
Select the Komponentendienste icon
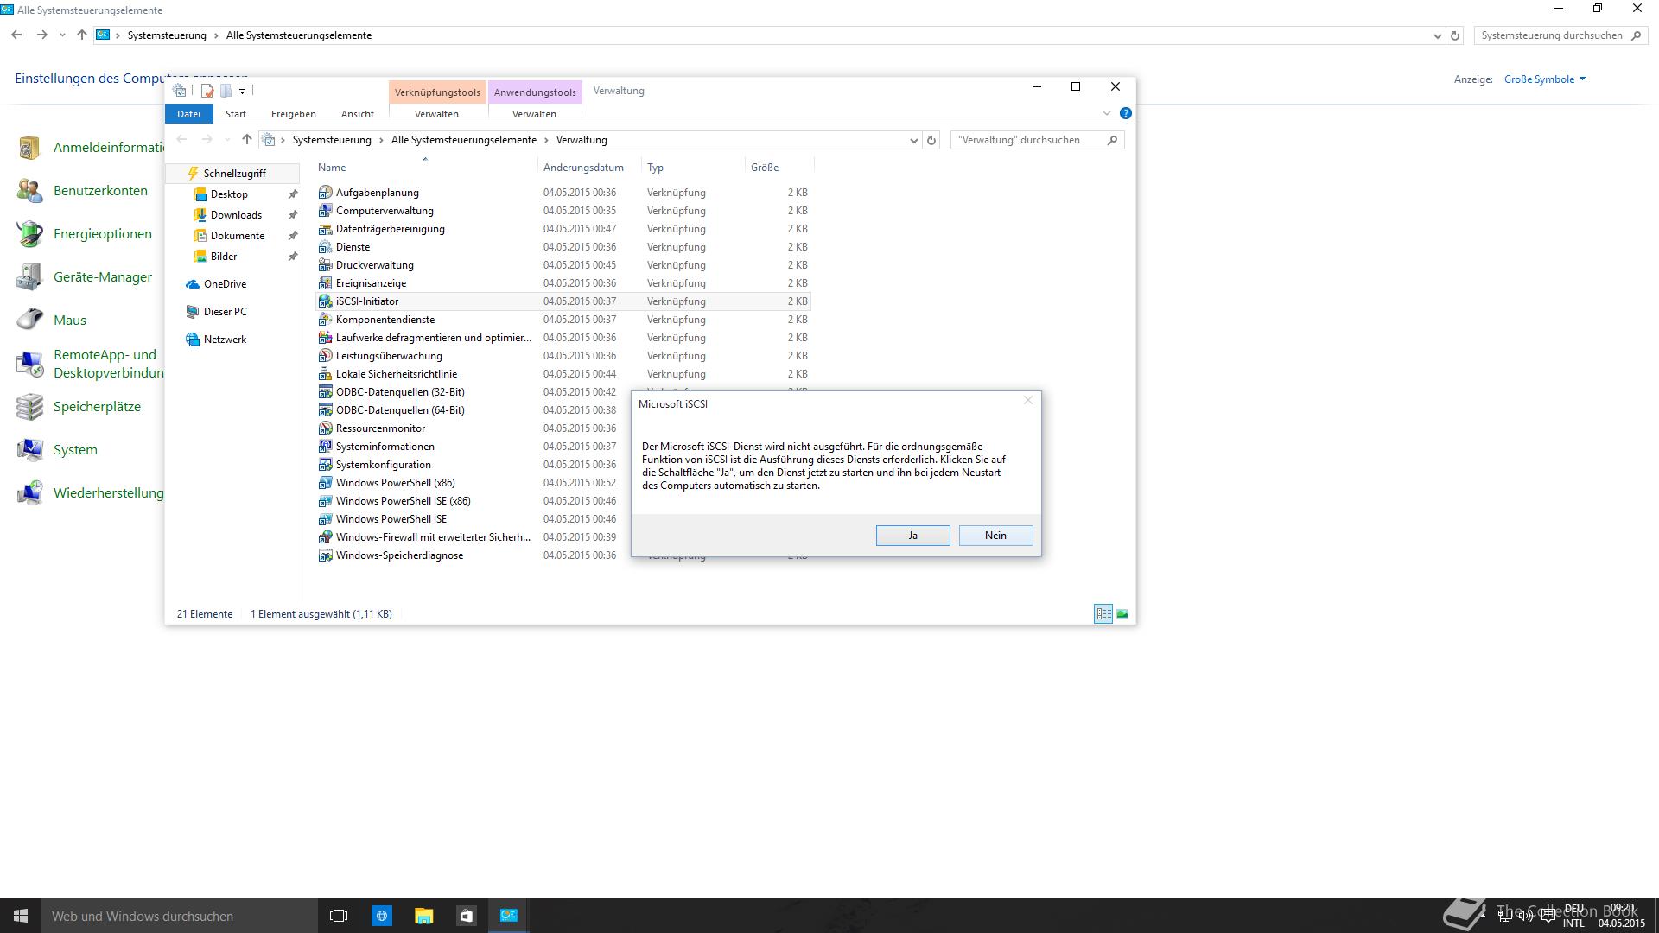coord(325,320)
